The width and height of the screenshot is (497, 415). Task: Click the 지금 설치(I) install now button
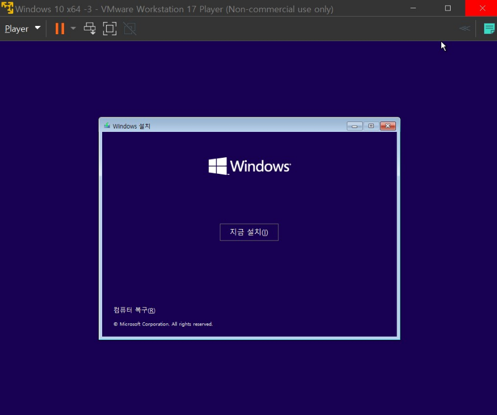pyautogui.click(x=249, y=232)
